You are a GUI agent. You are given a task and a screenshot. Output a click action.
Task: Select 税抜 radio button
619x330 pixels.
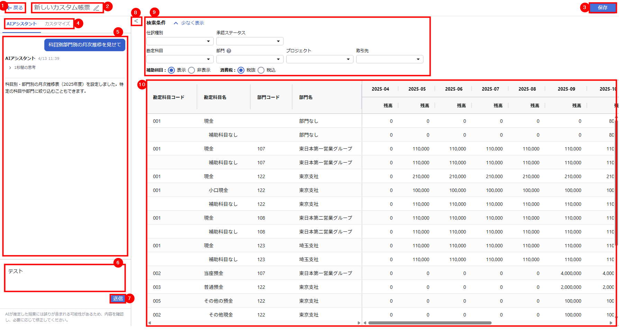pyautogui.click(x=241, y=70)
